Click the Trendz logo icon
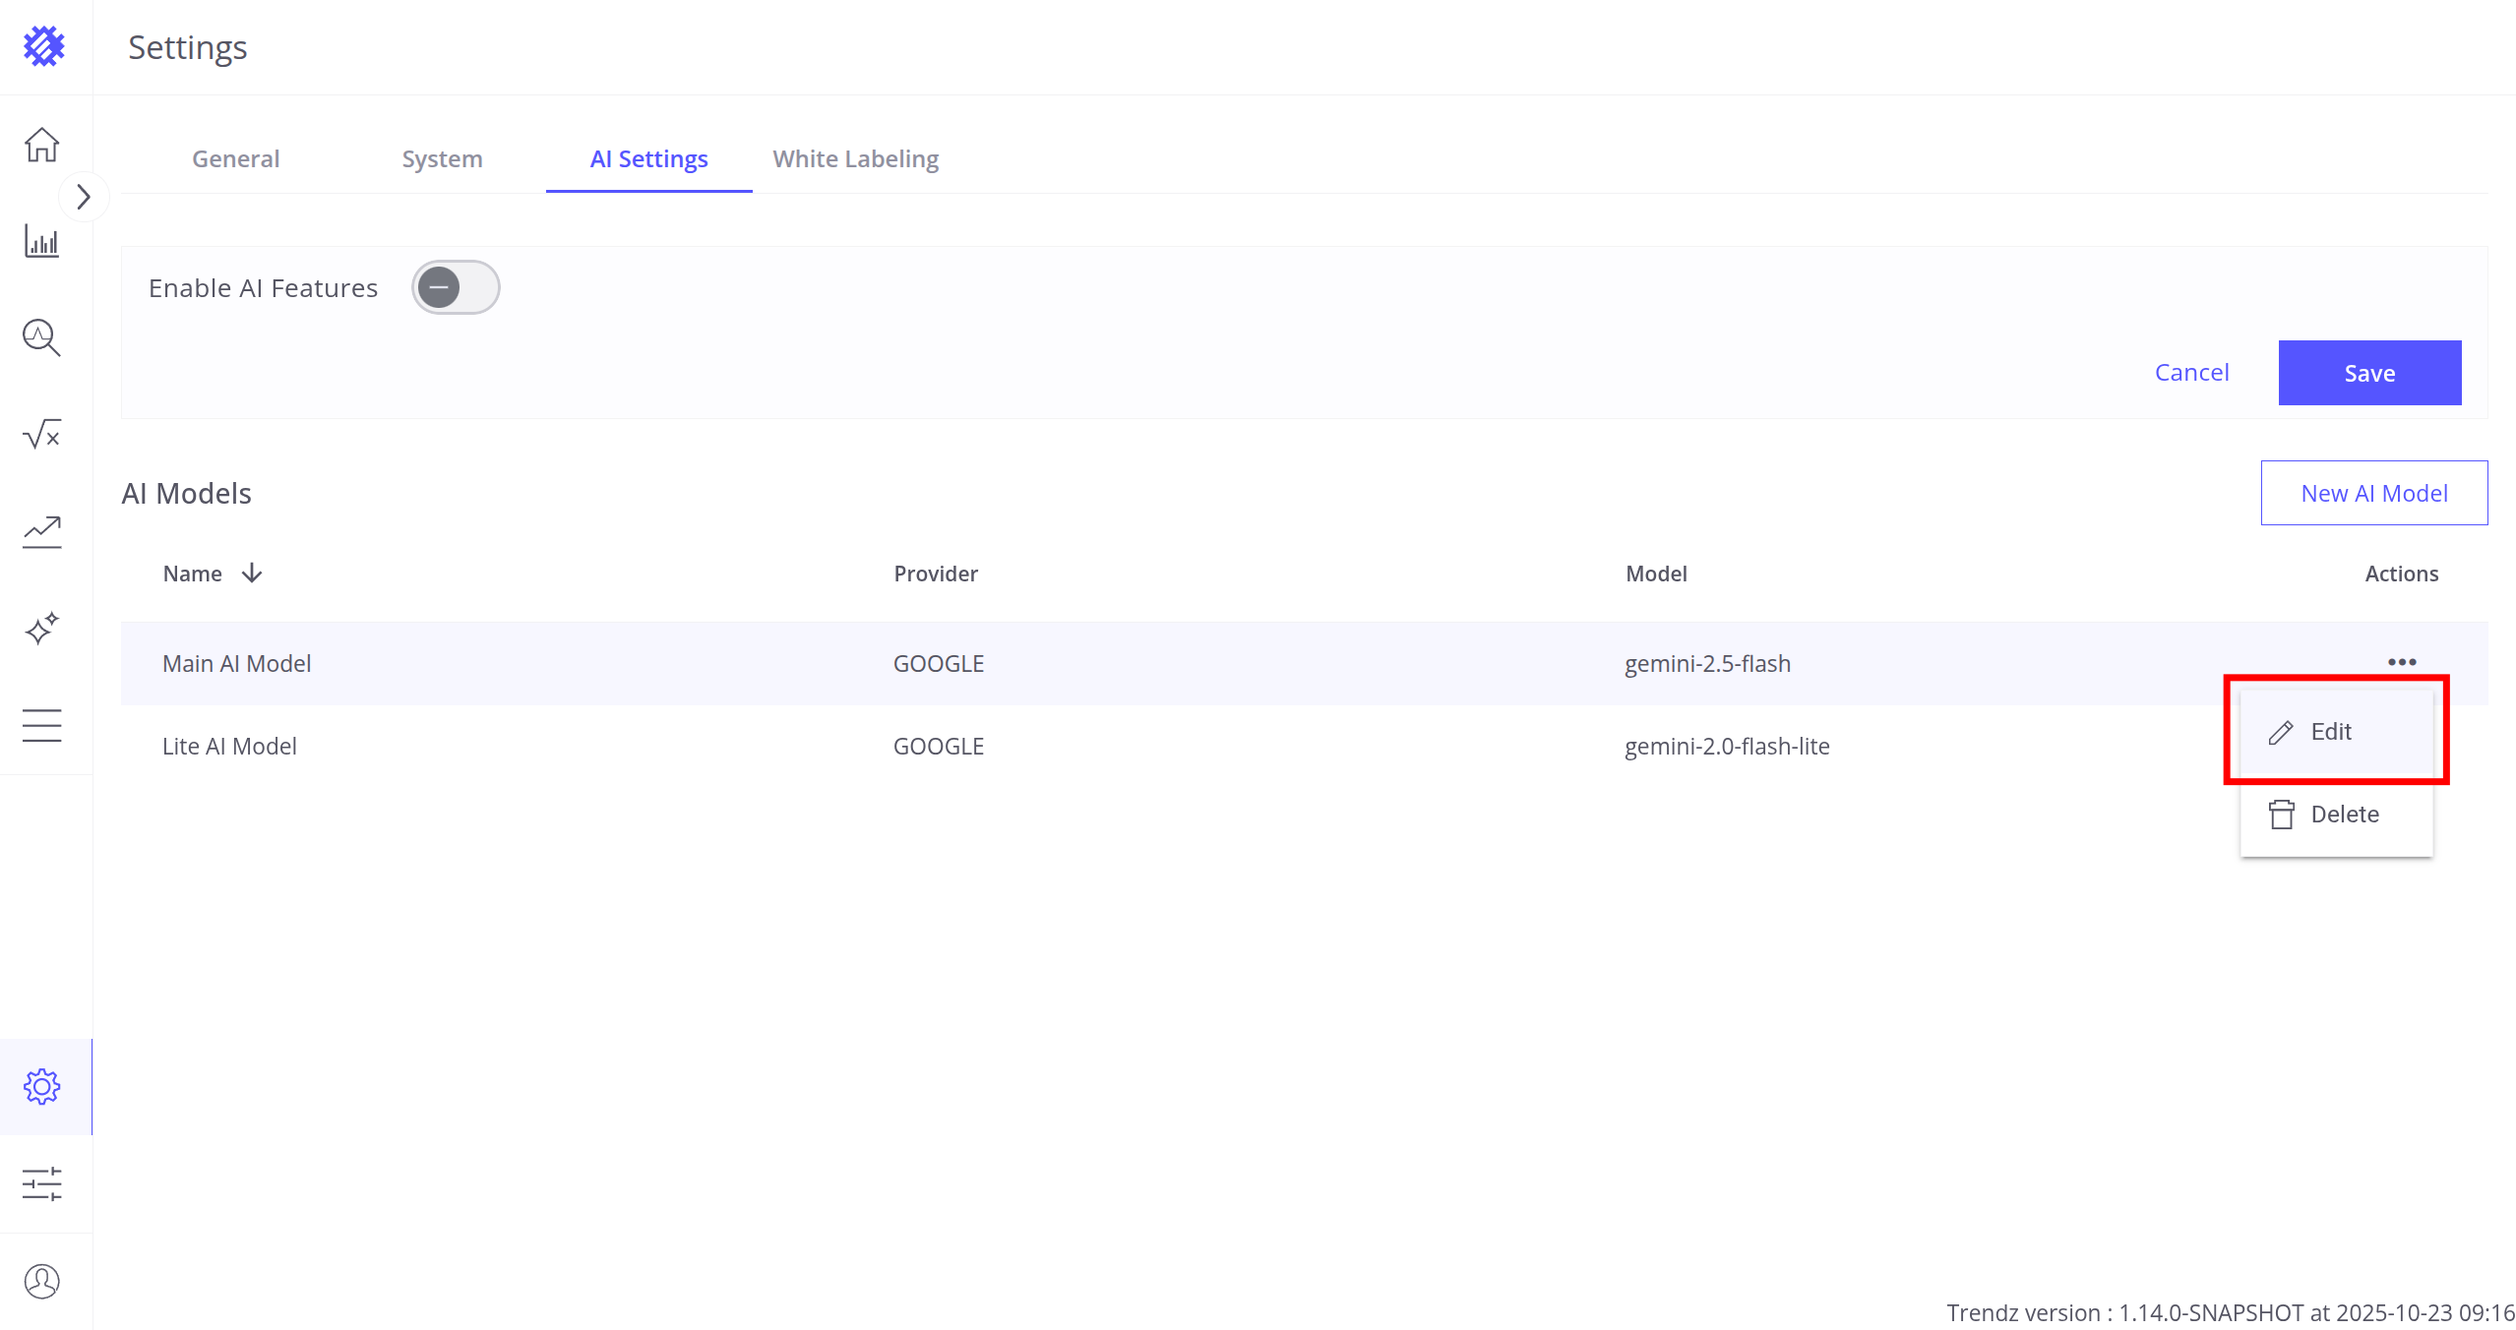 pyautogui.click(x=44, y=46)
